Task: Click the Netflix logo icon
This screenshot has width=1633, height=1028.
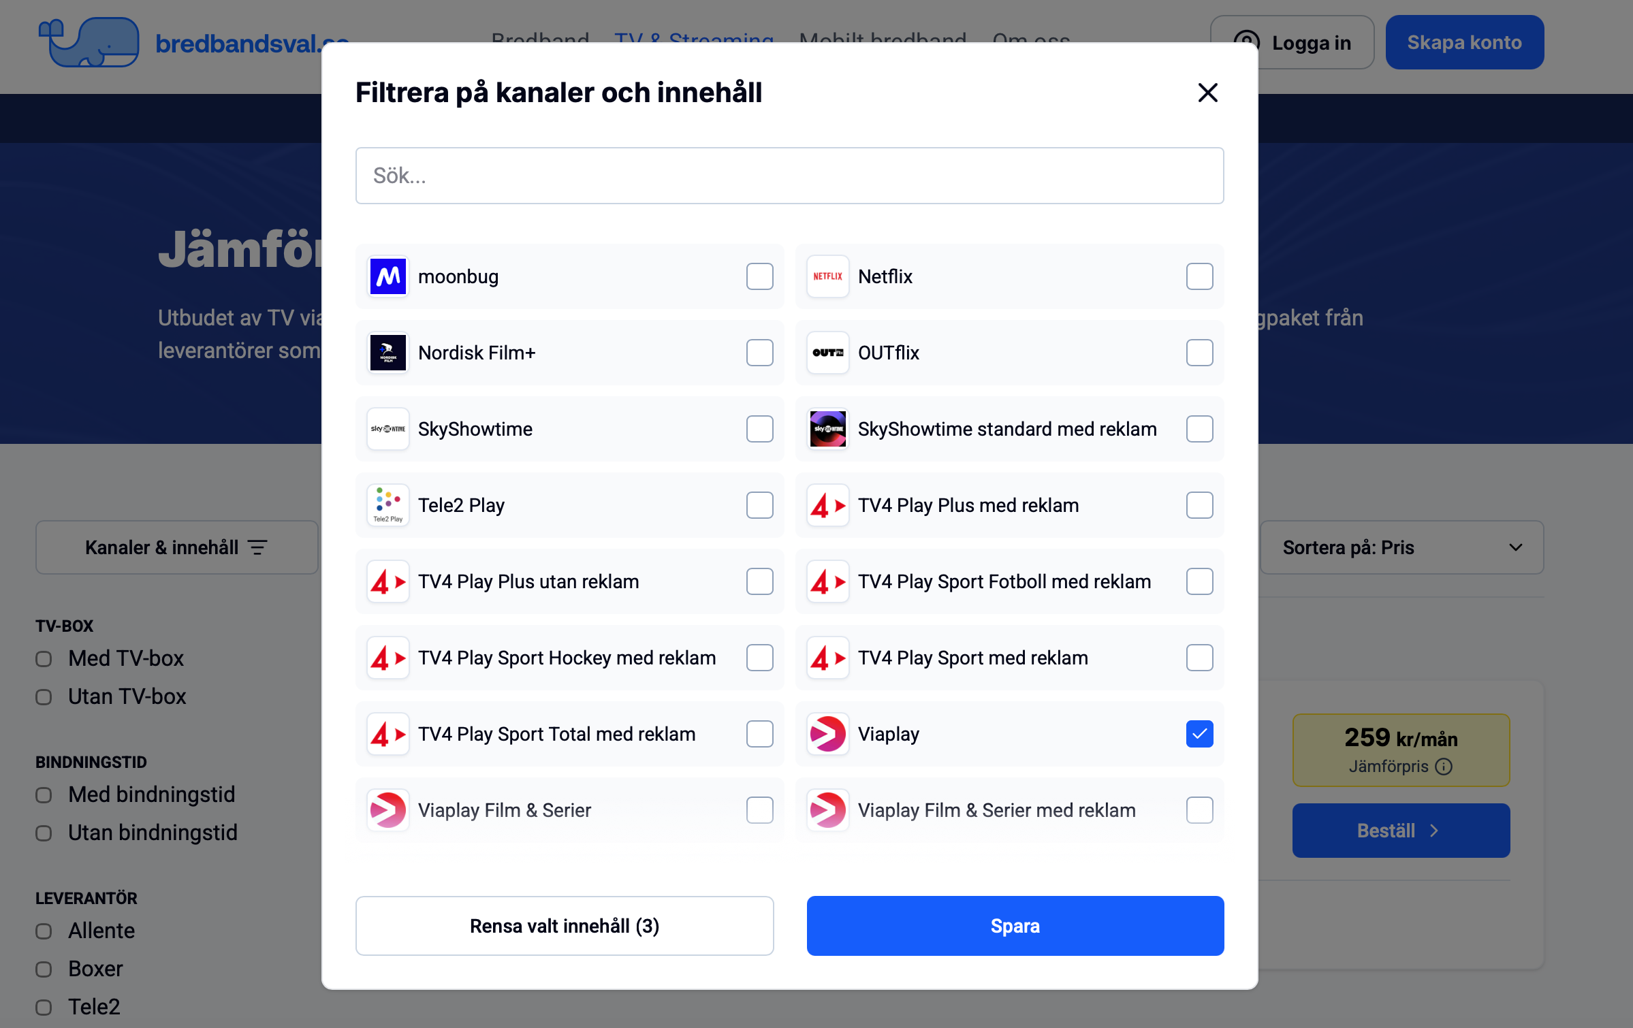Action: pyautogui.click(x=828, y=276)
